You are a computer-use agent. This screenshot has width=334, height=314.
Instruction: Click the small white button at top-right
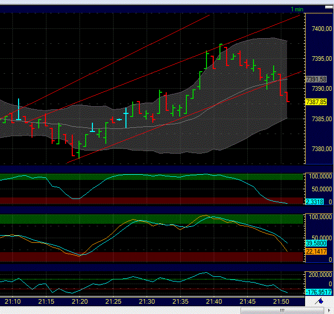tap(329, 7)
